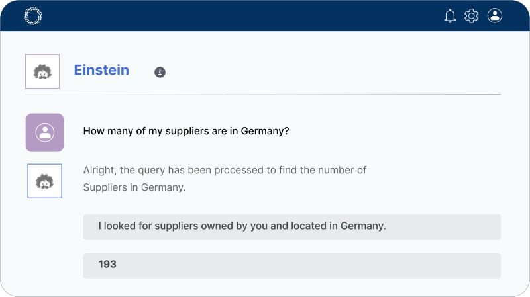Click the number 193 in result
Screen dimensions: 530x297
tap(107, 265)
